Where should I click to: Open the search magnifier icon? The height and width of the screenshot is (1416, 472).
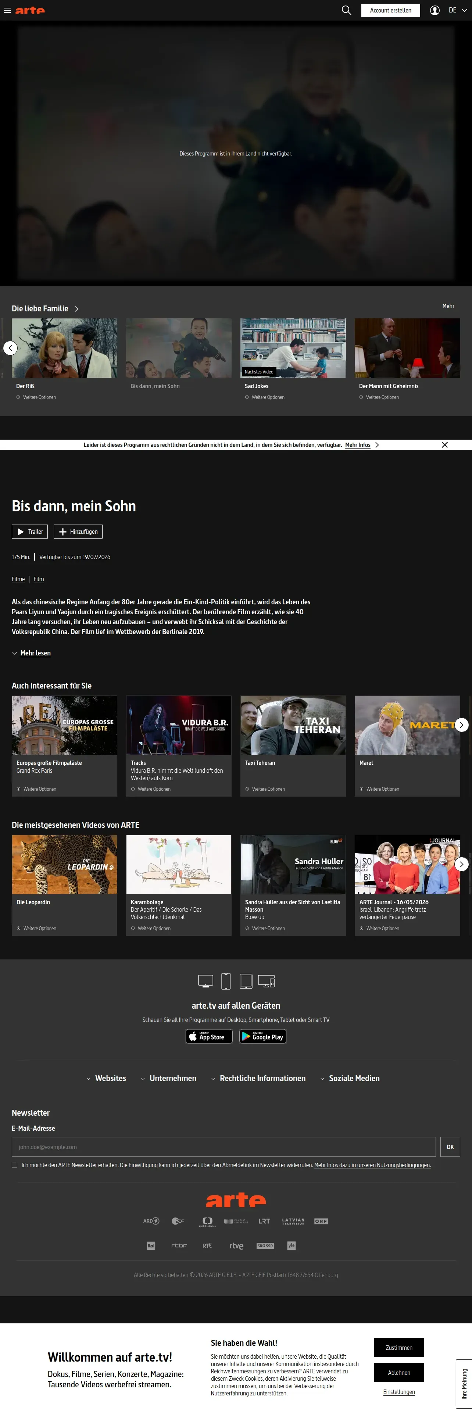point(346,10)
